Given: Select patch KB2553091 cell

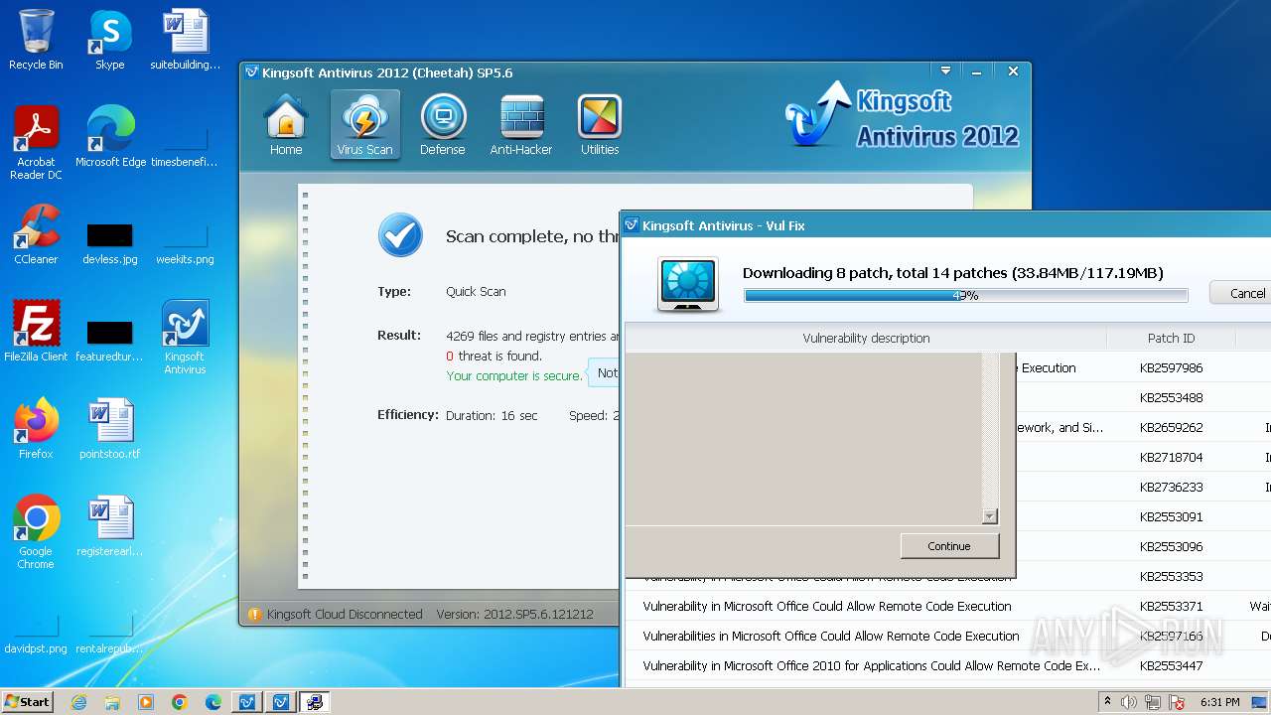Looking at the screenshot, I should (x=1172, y=516).
